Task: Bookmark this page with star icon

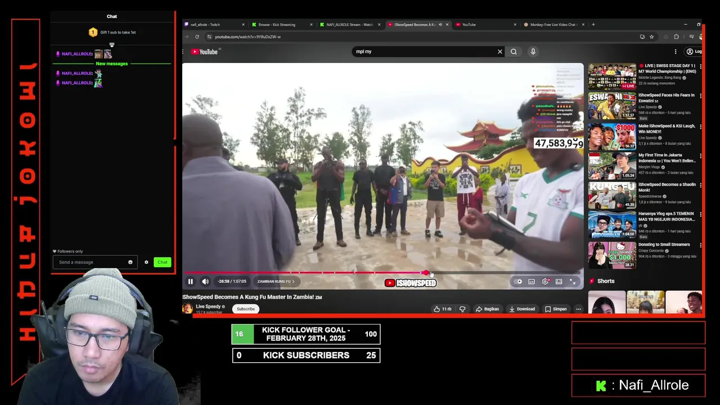Action: click(651, 37)
